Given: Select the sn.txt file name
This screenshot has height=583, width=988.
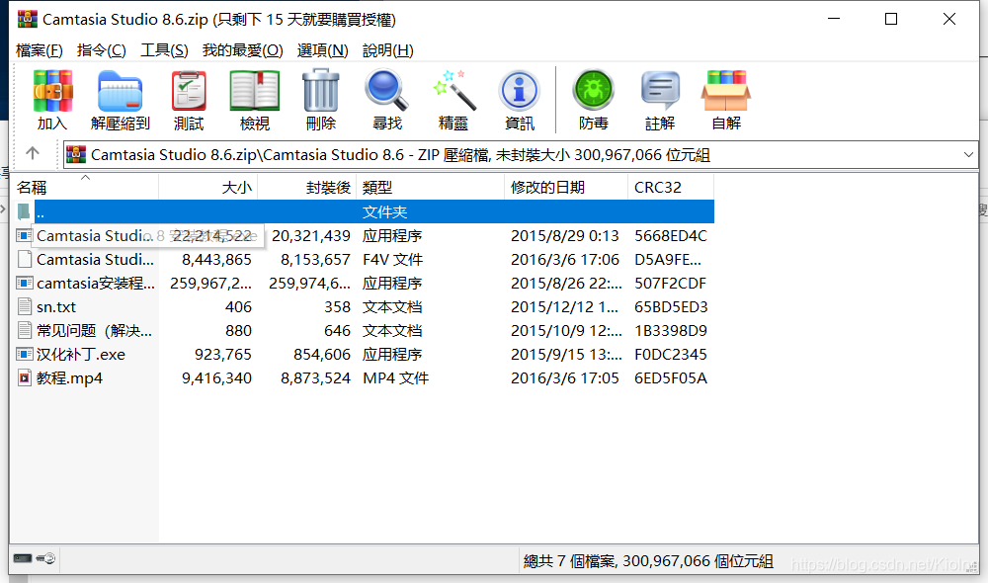Looking at the screenshot, I should coord(56,307).
